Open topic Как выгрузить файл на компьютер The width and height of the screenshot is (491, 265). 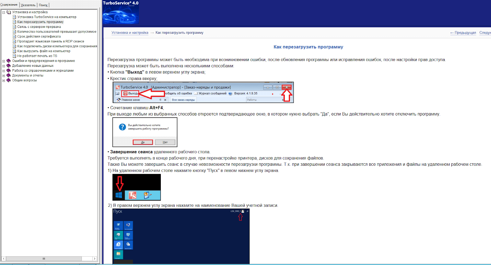44,51
